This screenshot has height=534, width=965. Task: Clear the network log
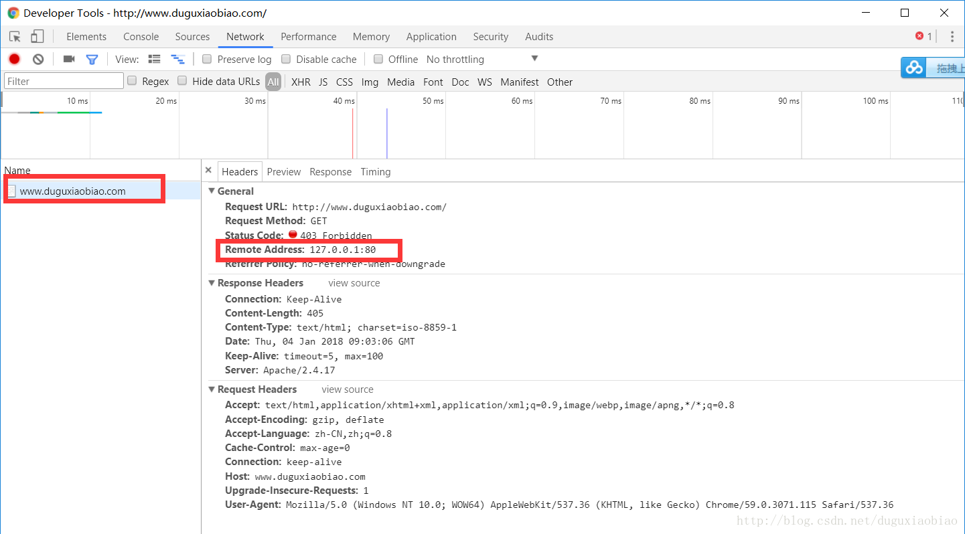click(x=38, y=59)
